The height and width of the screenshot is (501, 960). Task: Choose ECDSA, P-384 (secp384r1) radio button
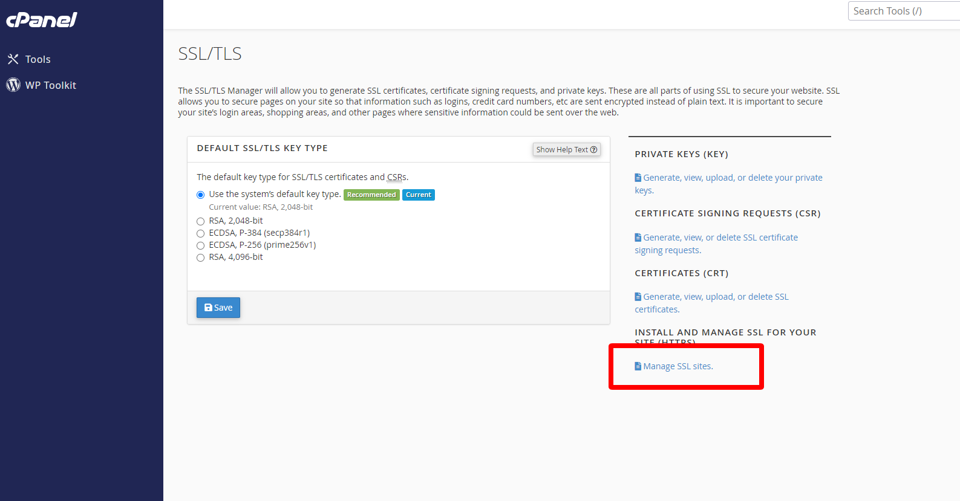(x=201, y=234)
